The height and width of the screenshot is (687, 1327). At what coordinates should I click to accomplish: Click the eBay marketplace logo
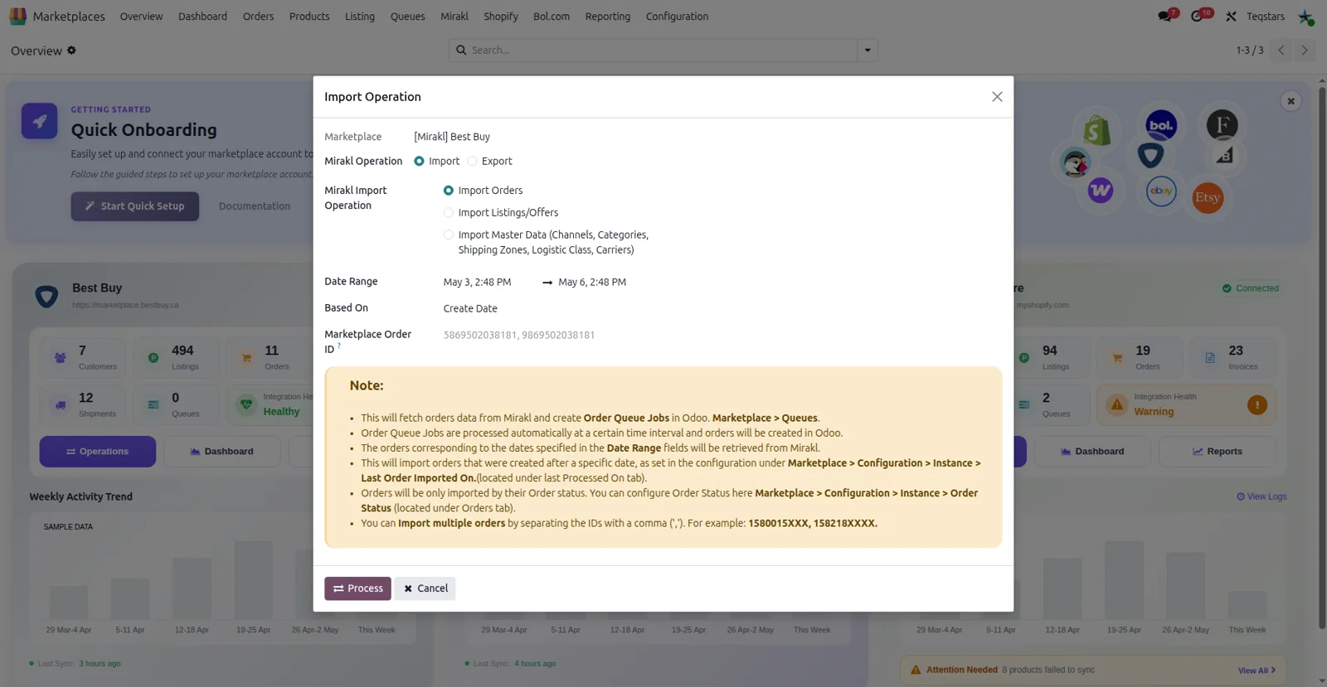click(x=1161, y=191)
